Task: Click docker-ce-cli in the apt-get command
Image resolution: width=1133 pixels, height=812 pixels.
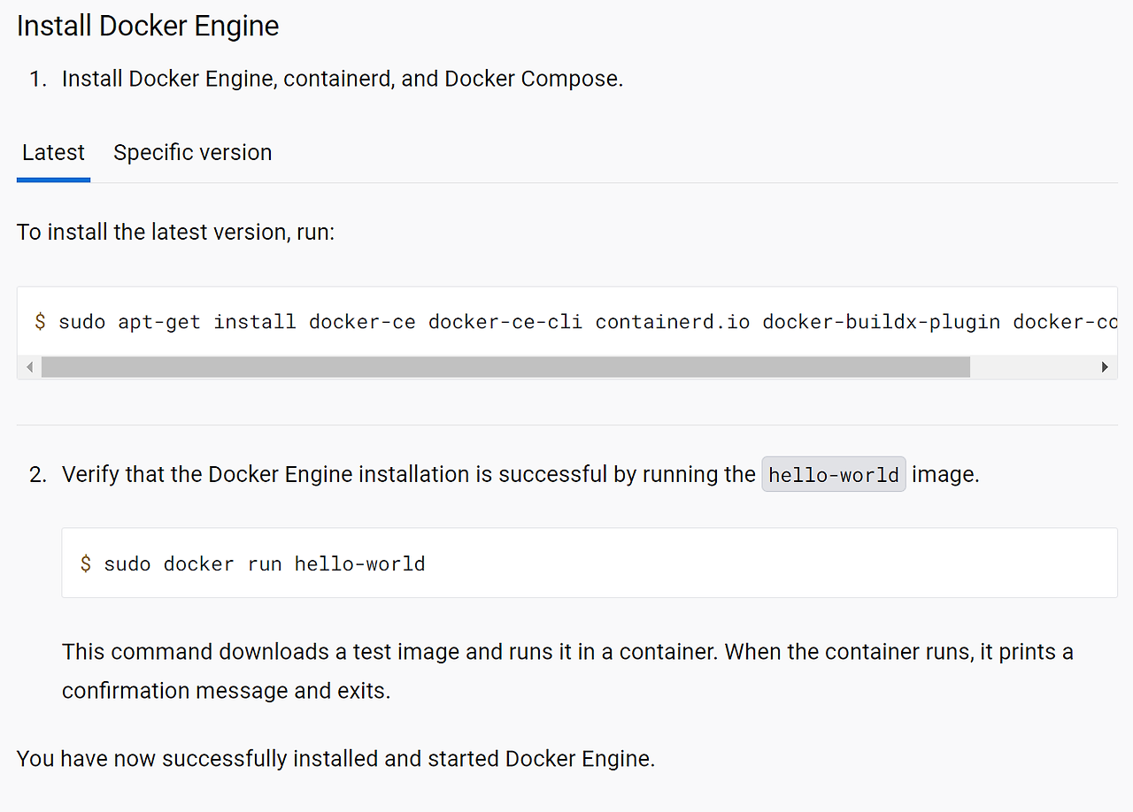Action: click(505, 321)
